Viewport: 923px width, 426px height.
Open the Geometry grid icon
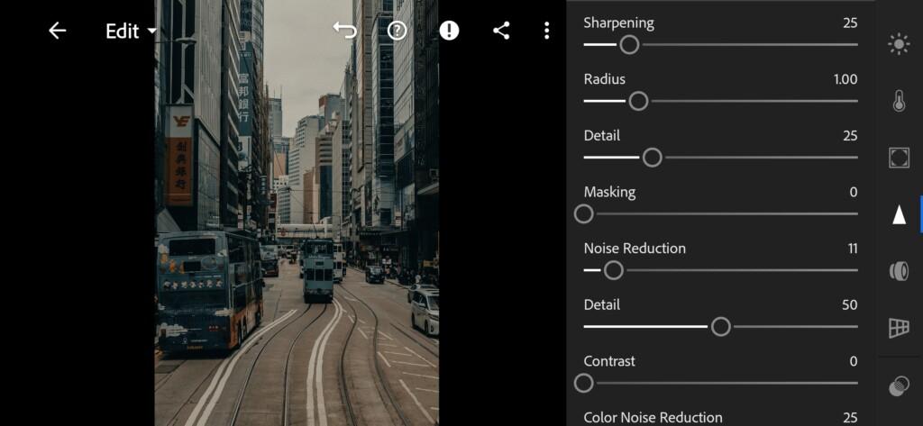pos(899,328)
